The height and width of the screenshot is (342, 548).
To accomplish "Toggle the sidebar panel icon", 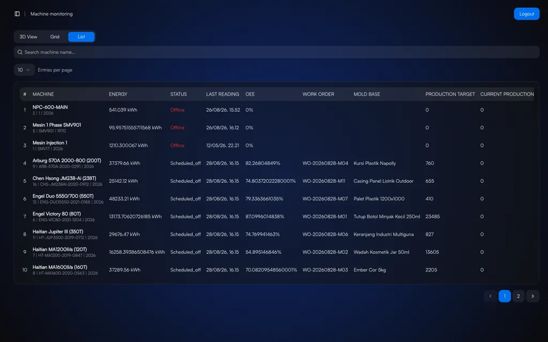I will (17, 13).
